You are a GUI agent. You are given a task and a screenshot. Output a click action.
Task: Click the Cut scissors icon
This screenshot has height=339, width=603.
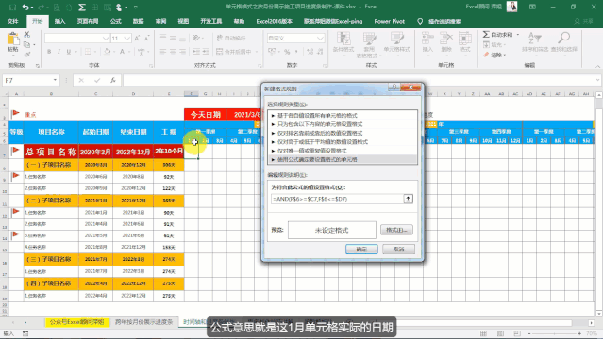pyautogui.click(x=27, y=35)
